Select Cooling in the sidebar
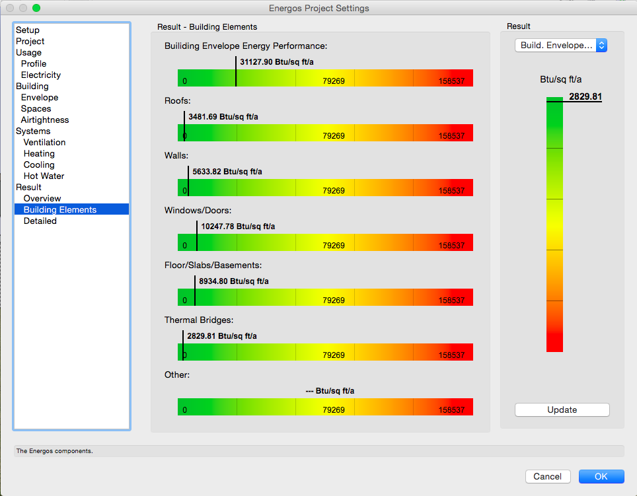This screenshot has width=637, height=496. (39, 164)
